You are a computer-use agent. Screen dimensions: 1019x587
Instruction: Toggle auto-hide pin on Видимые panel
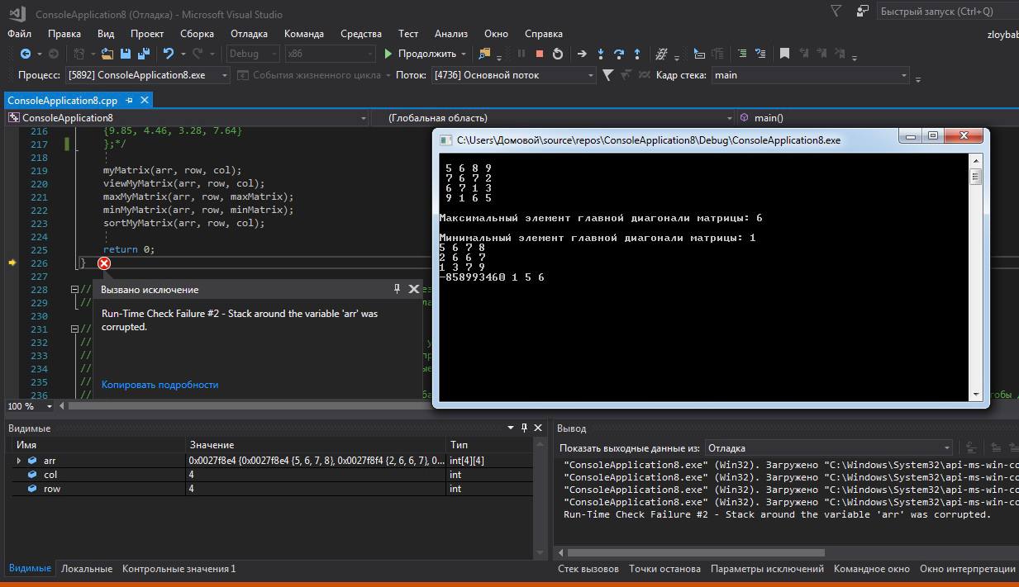click(x=524, y=428)
